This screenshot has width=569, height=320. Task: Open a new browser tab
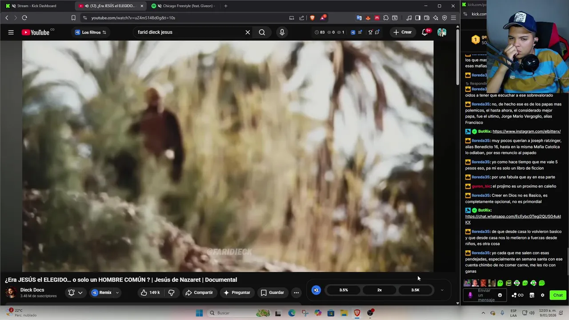click(226, 6)
